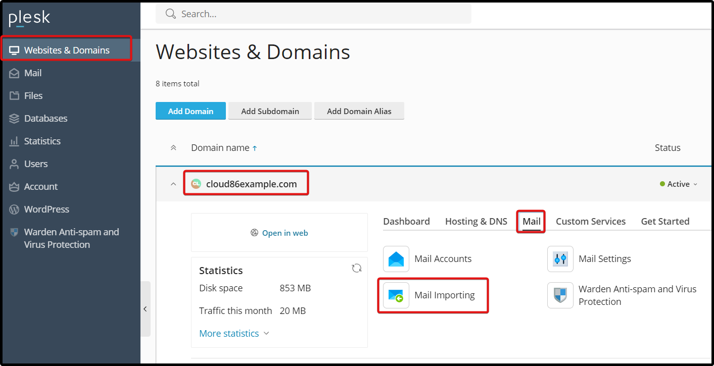Click Warden Anti-spam shield icon in Mail tab
The width and height of the screenshot is (714, 366).
click(560, 295)
